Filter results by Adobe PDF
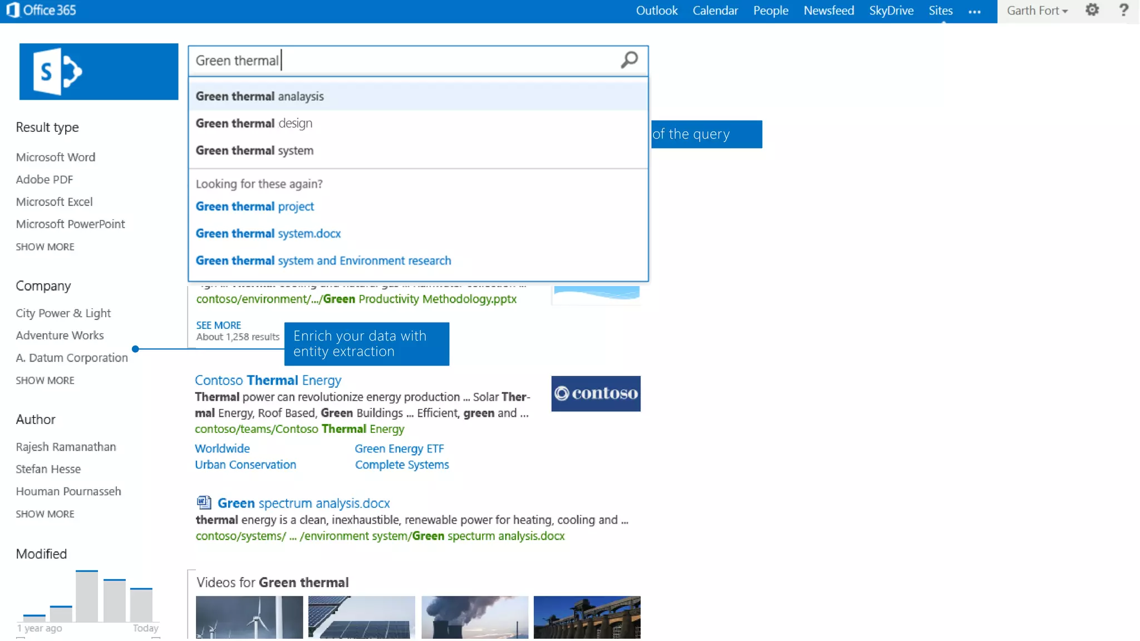The height and width of the screenshot is (641, 1140). [x=45, y=179]
